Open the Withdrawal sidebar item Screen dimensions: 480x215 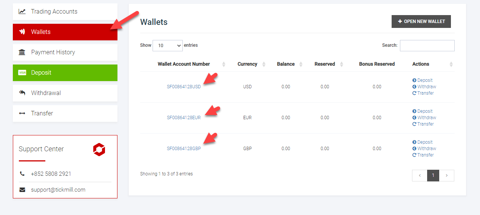click(x=65, y=93)
